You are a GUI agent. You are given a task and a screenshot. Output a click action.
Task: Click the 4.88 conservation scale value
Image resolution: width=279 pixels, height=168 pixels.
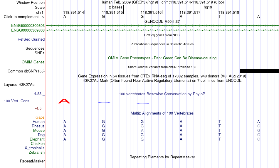(38, 94)
